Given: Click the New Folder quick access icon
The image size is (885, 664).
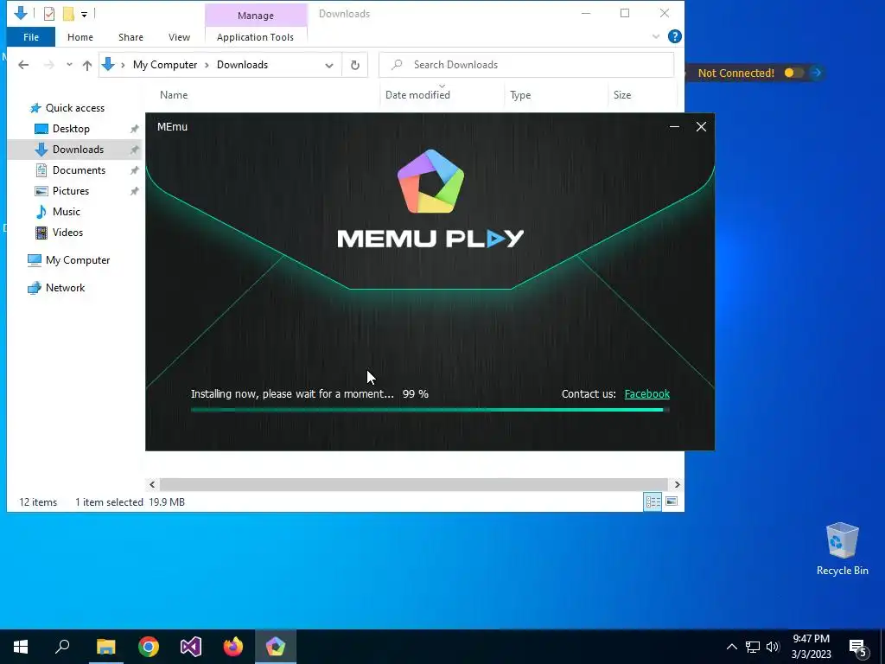Looking at the screenshot, I should pyautogui.click(x=68, y=14).
